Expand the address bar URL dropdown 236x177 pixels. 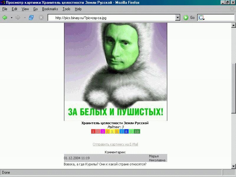pos(178,18)
